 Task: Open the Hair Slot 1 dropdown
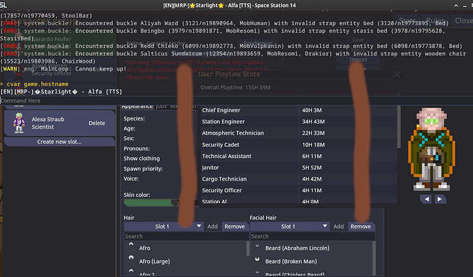(x=163, y=226)
